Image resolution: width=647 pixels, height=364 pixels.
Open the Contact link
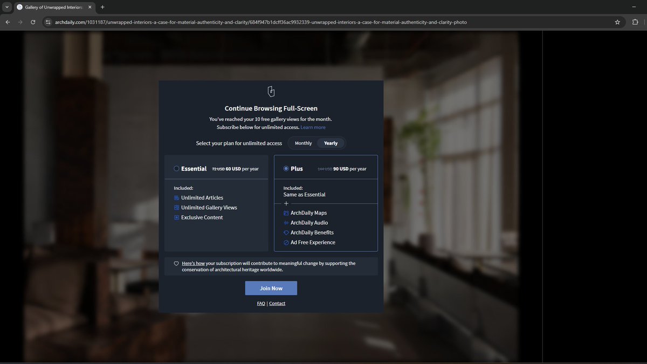pos(277,304)
